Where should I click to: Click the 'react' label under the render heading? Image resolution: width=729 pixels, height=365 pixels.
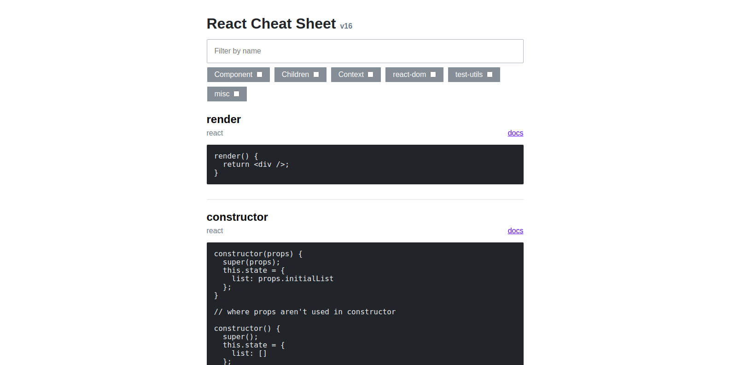(x=215, y=133)
